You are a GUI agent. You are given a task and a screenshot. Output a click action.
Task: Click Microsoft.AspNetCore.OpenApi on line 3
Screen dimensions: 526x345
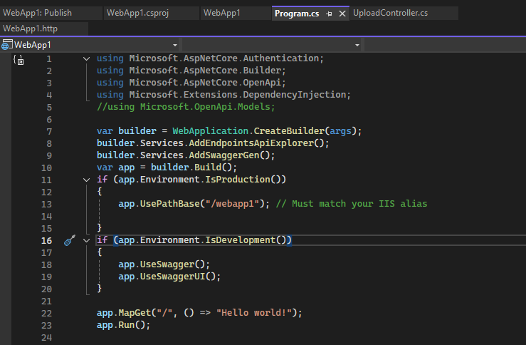point(205,83)
